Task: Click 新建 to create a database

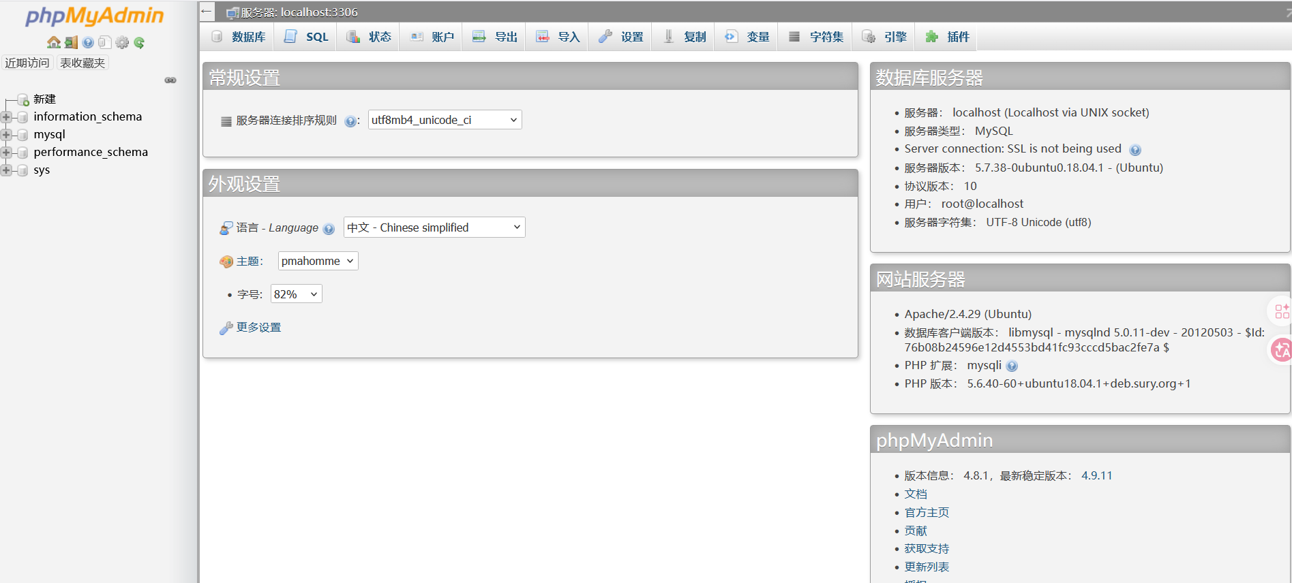Action: 44,99
